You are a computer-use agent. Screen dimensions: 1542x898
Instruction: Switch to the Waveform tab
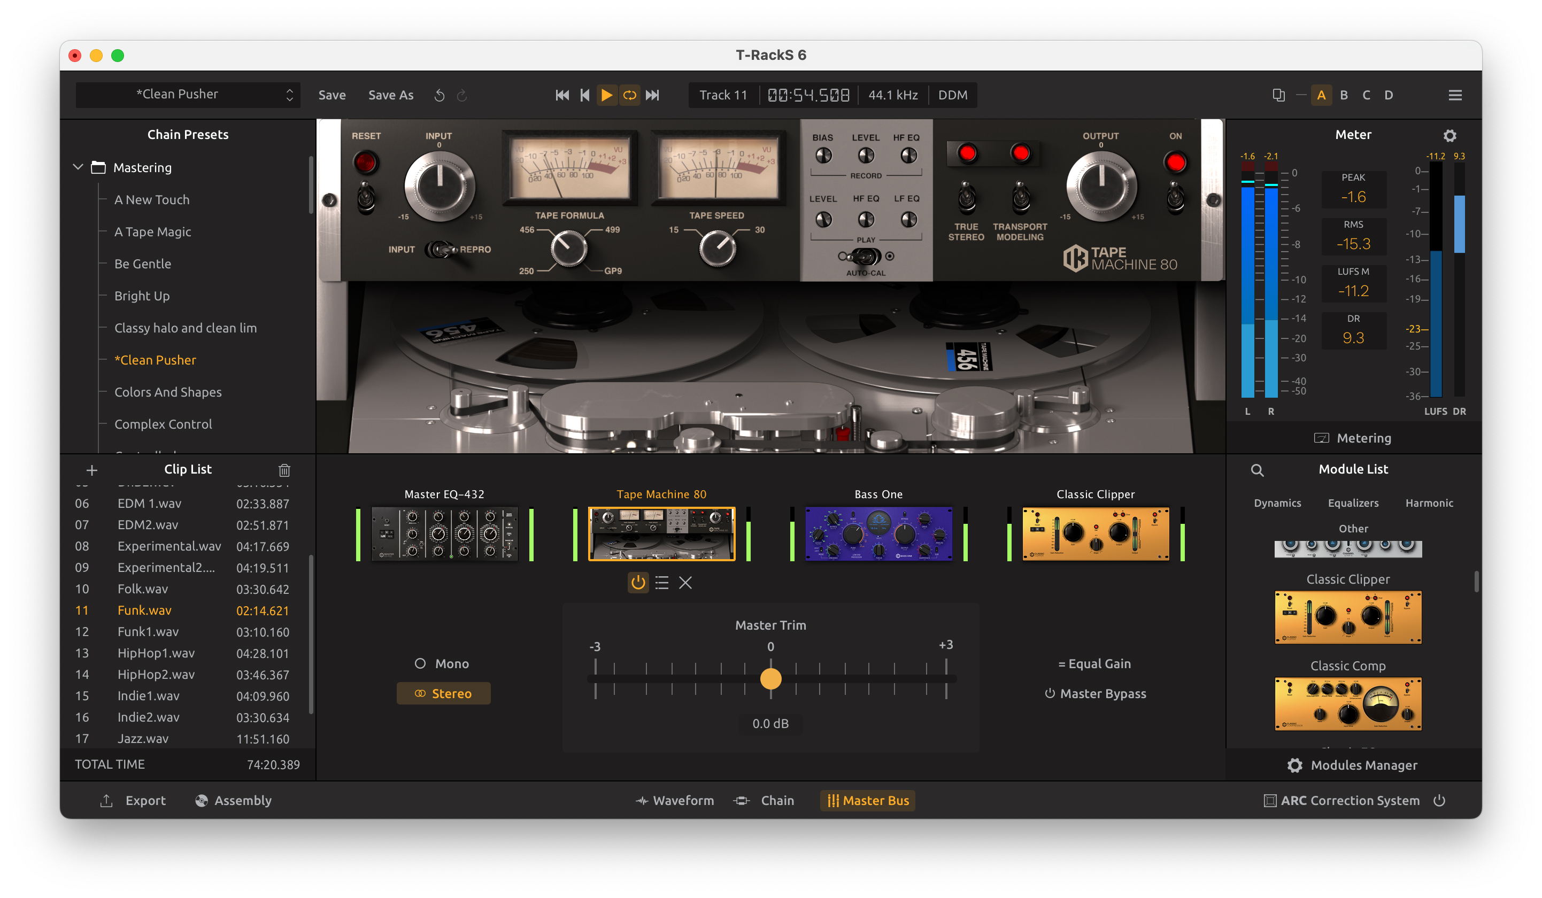(x=674, y=801)
